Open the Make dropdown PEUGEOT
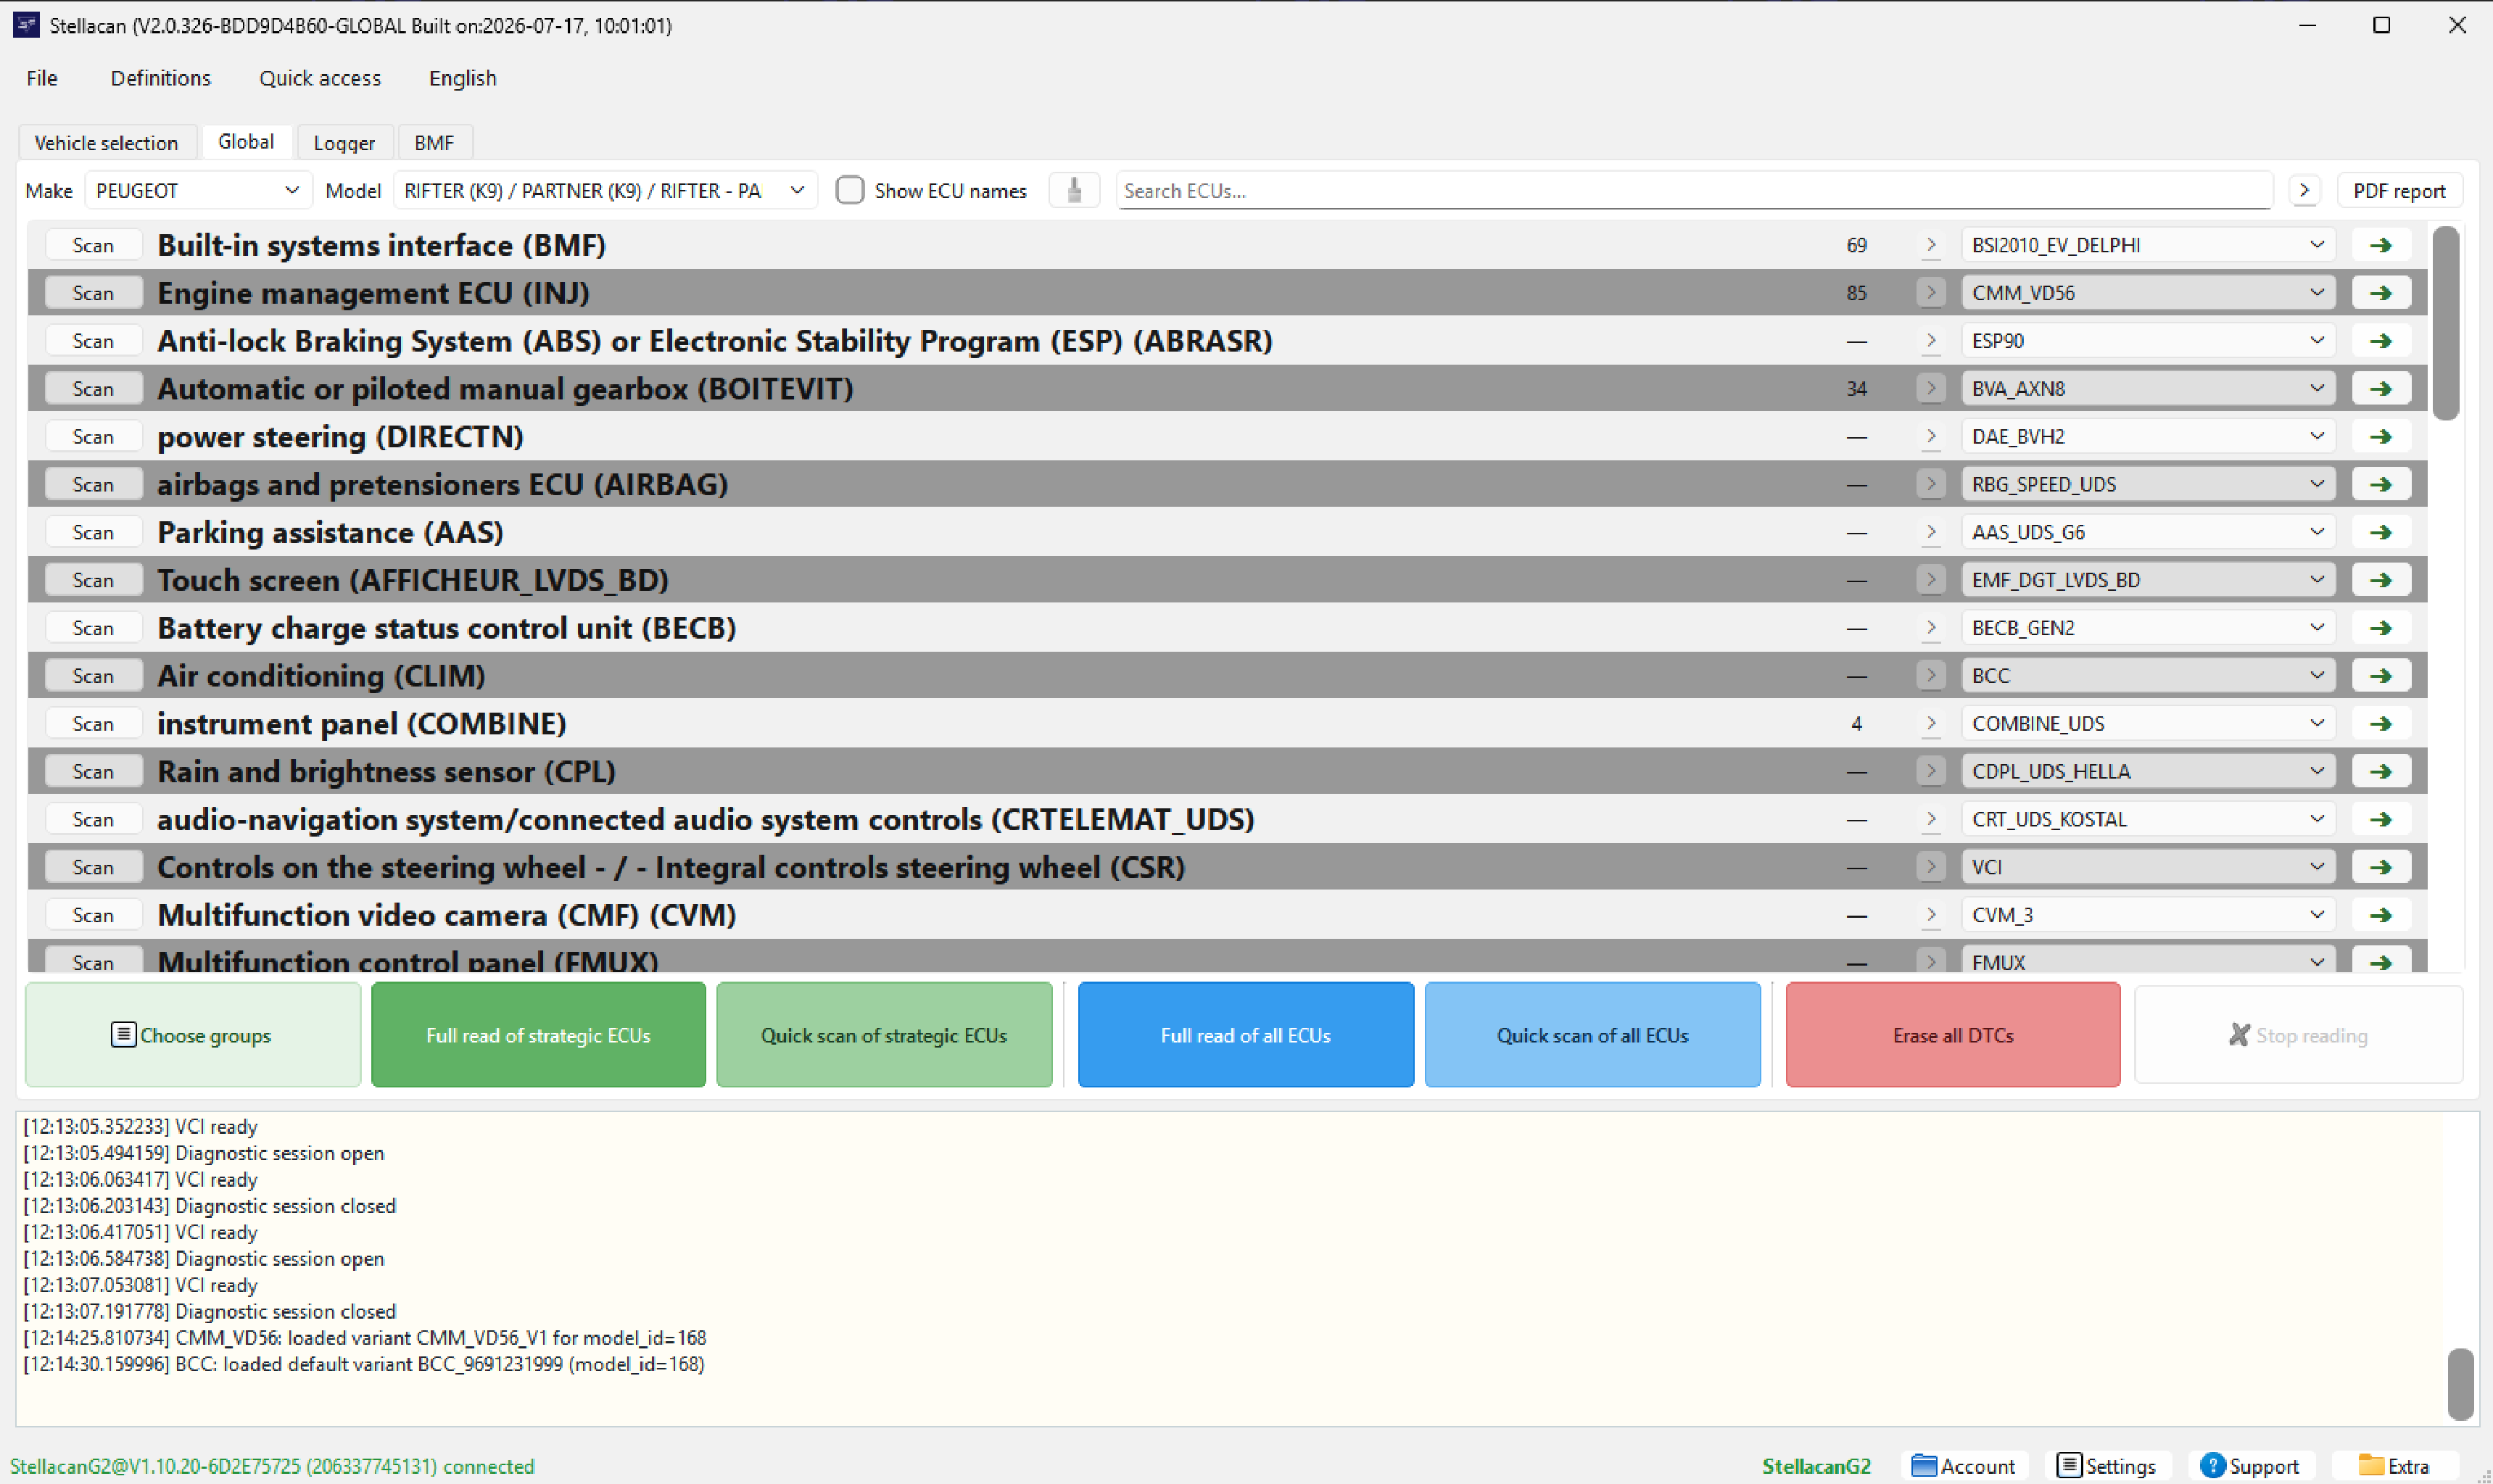 [197, 190]
